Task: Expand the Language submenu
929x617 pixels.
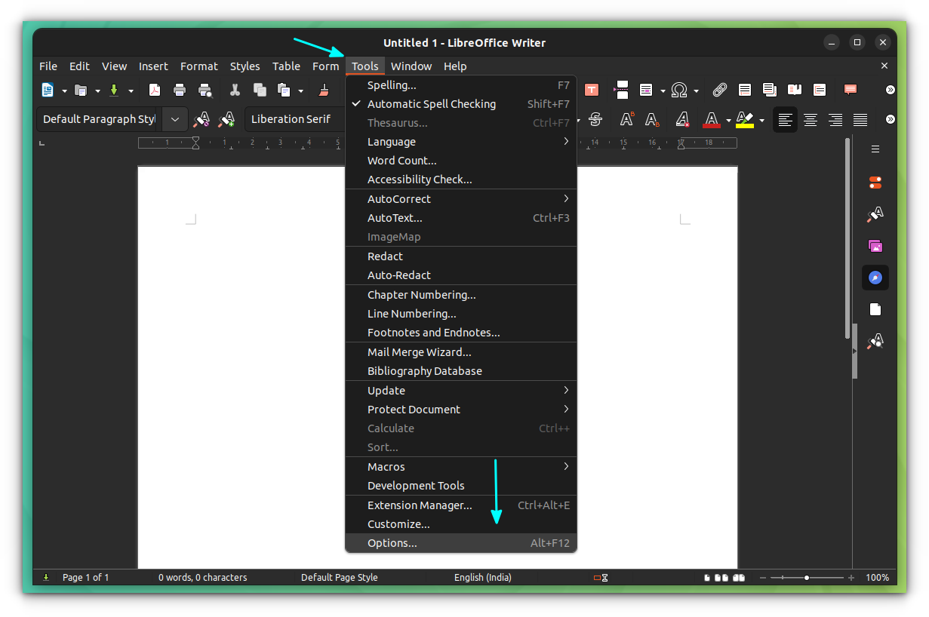Action: [x=461, y=142]
